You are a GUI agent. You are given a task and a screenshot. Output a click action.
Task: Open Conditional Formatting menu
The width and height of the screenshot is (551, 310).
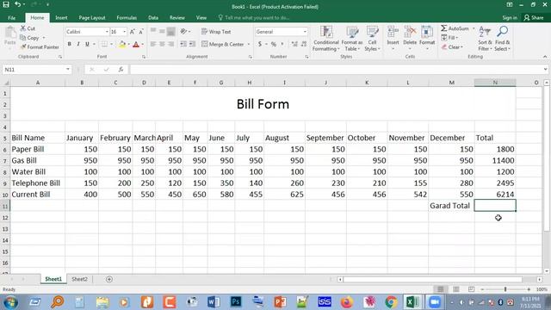326,39
